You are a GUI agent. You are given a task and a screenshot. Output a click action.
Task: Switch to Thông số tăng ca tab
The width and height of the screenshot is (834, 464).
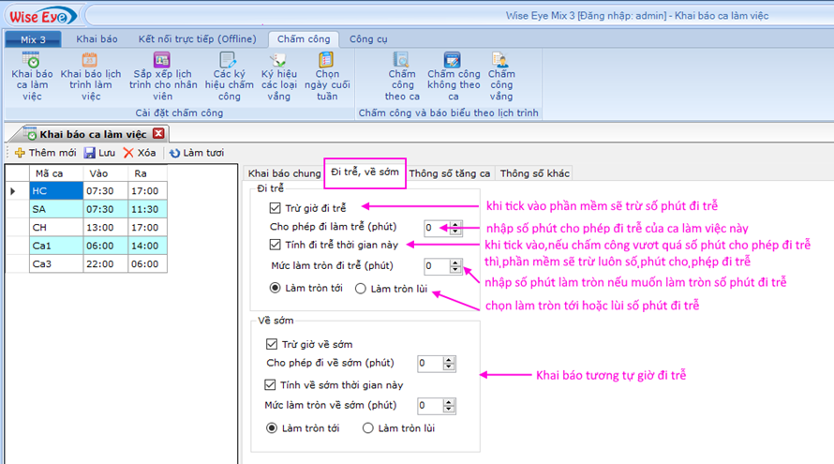(x=450, y=173)
